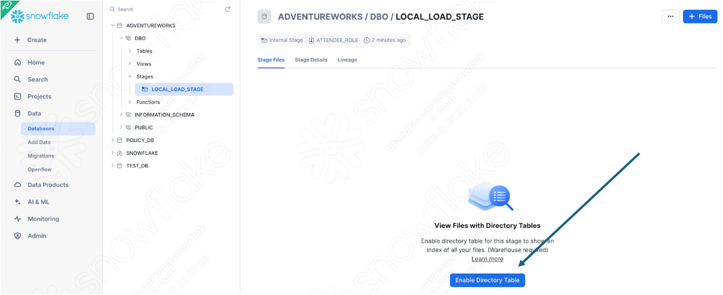This screenshot has height=295, width=723.
Task: Collapse the ADVENTUREWORKS database chevron
Action: coord(113,26)
